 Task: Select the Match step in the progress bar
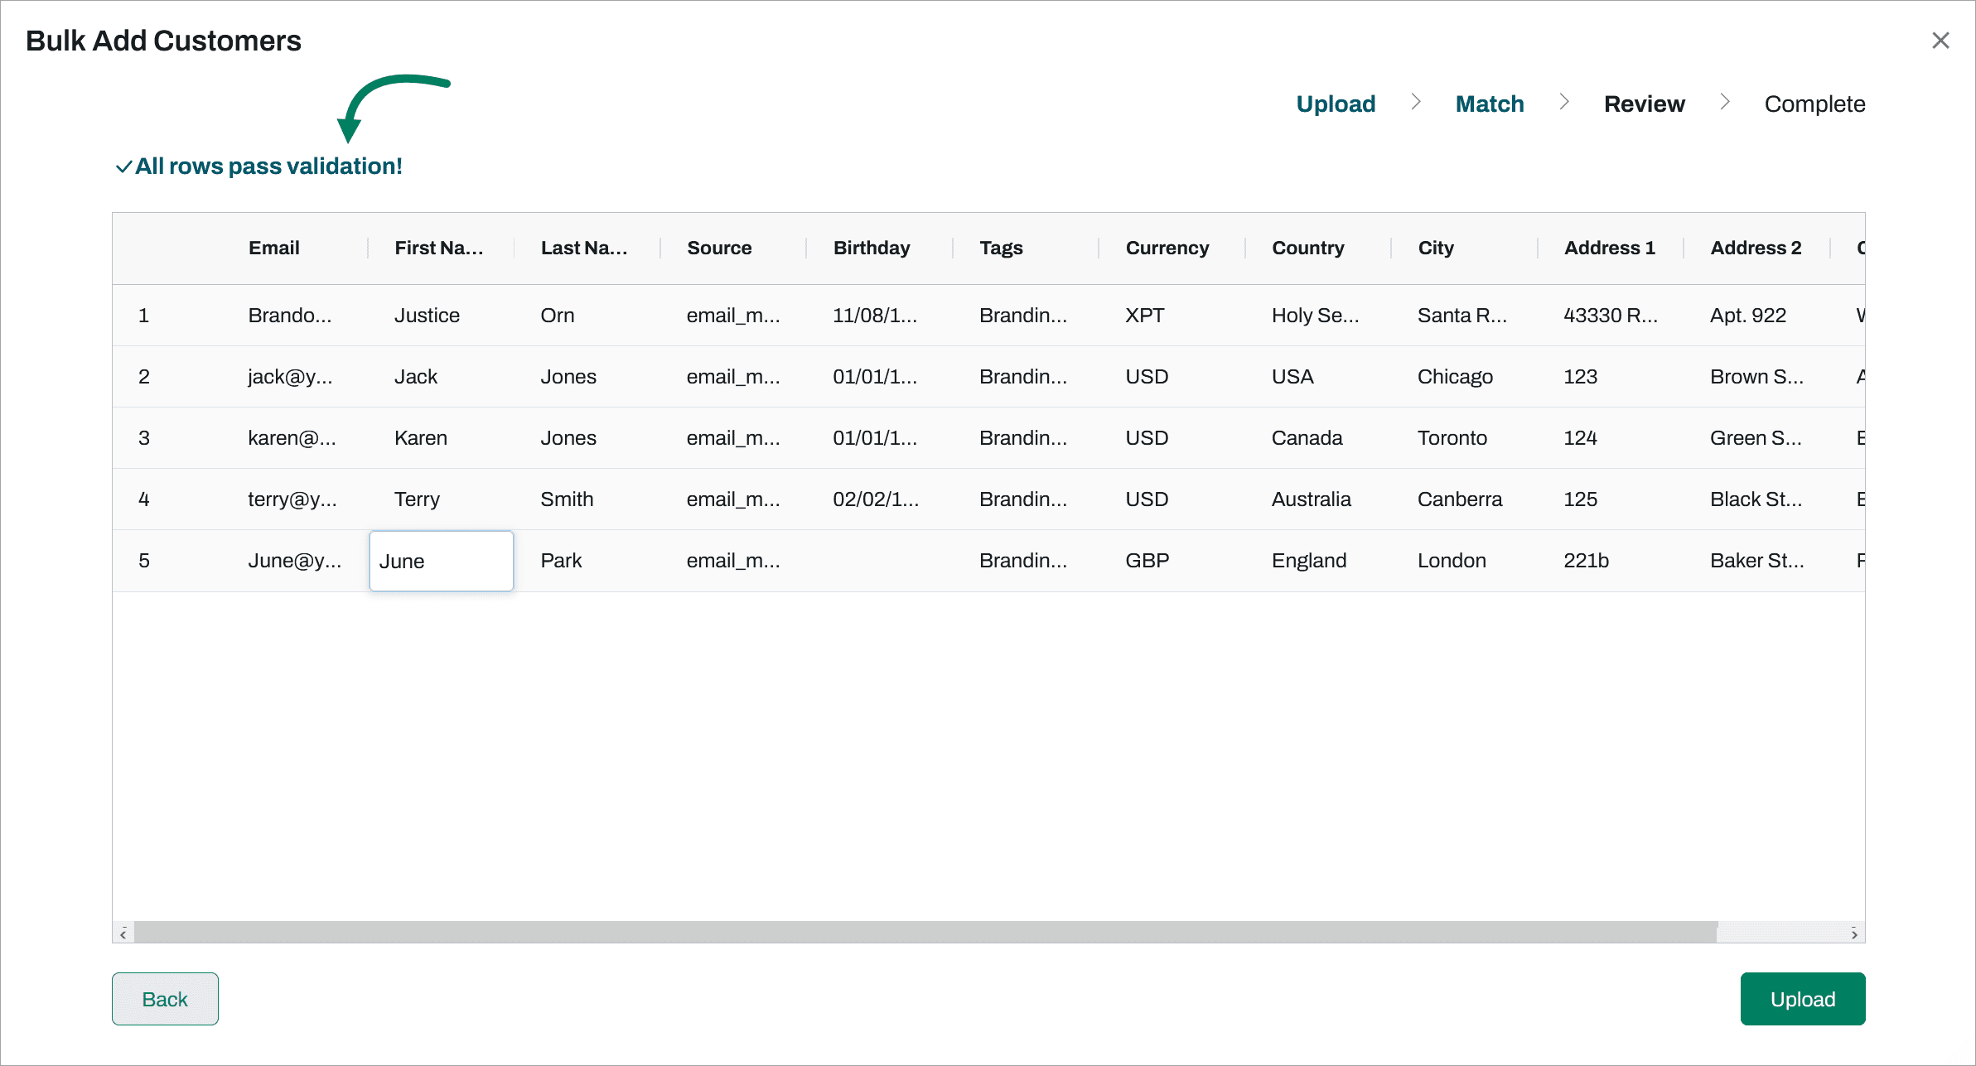pyautogui.click(x=1489, y=103)
